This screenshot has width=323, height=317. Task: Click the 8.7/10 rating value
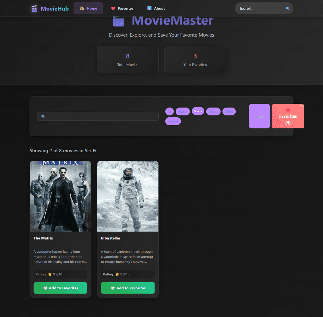point(57,274)
